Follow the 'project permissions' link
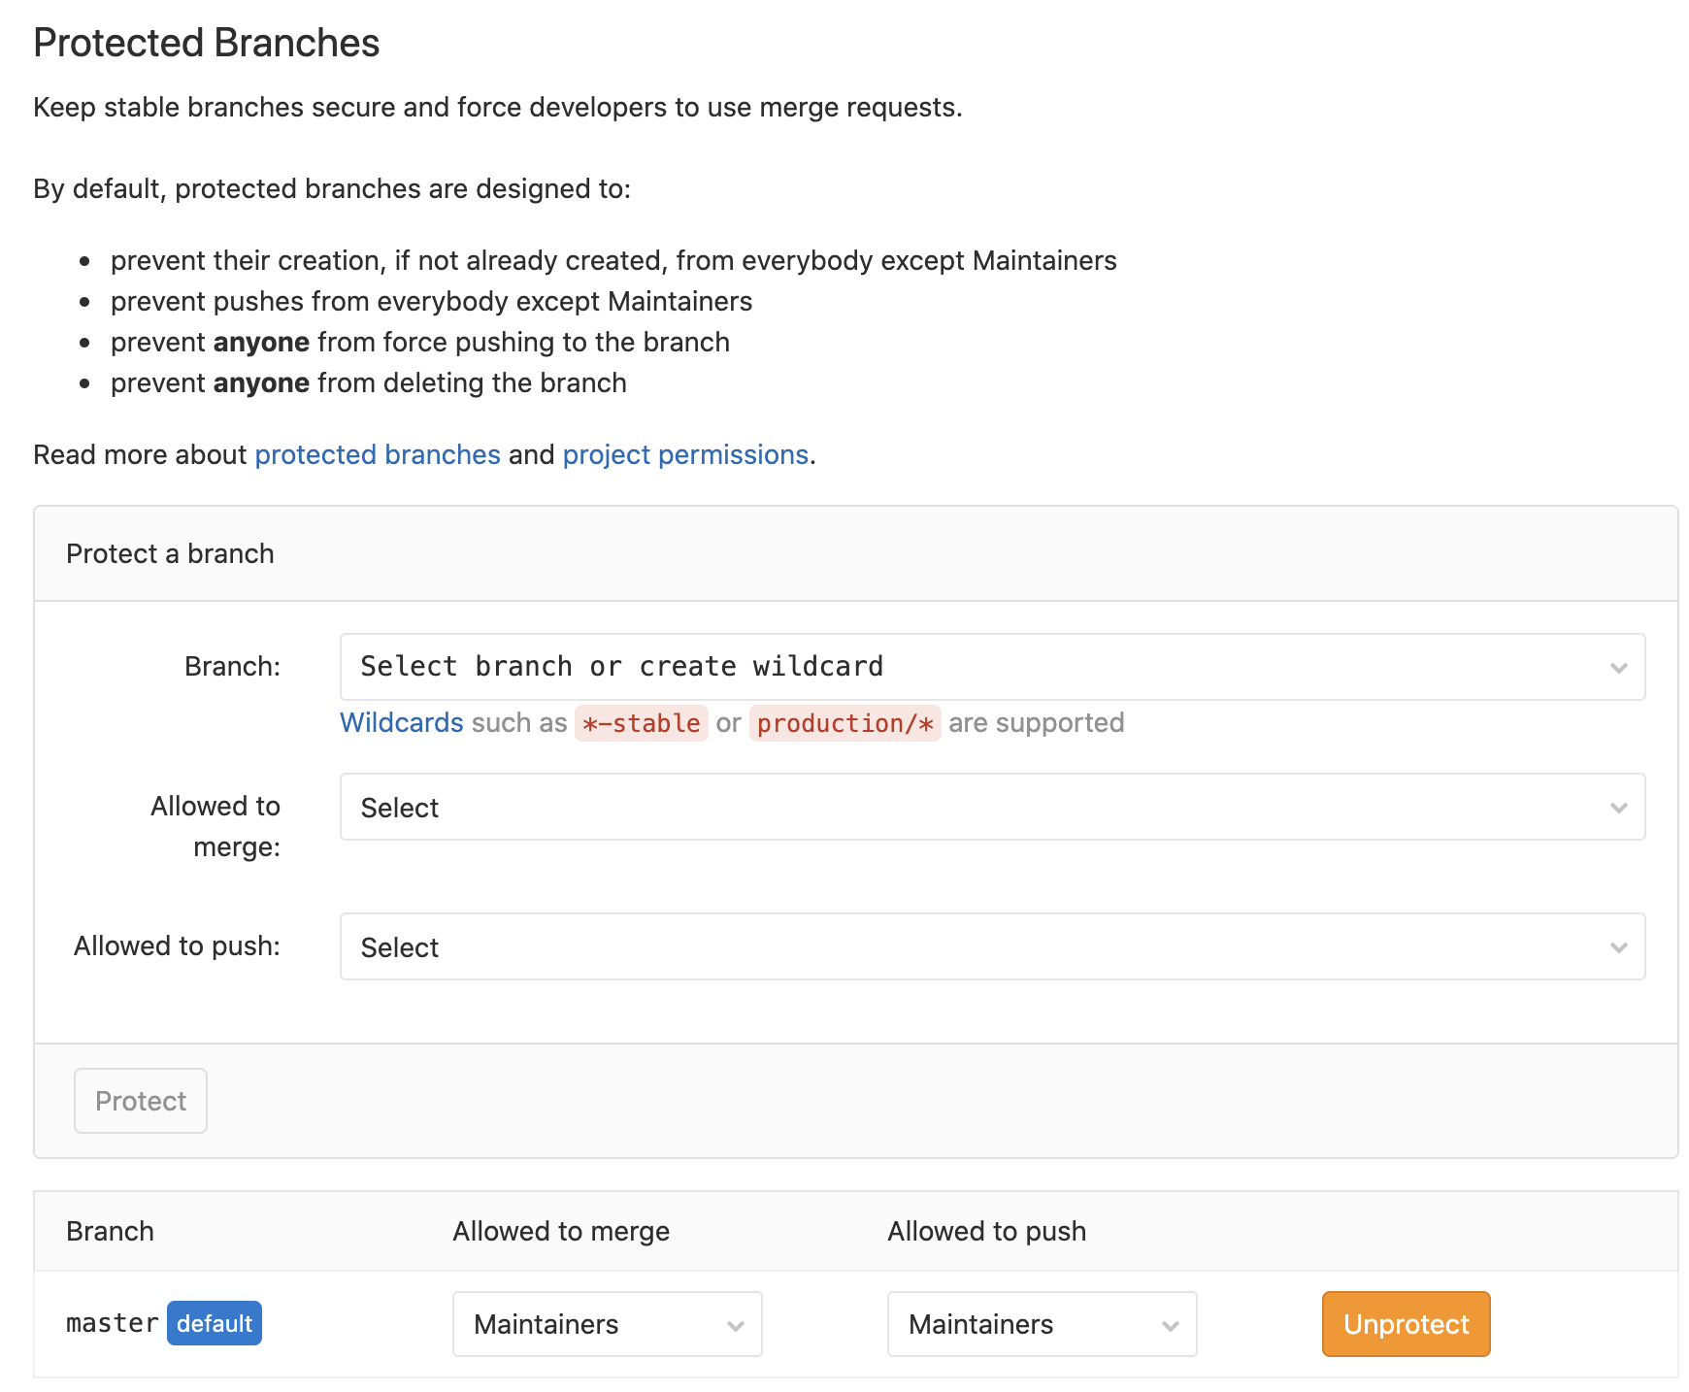 coord(685,454)
